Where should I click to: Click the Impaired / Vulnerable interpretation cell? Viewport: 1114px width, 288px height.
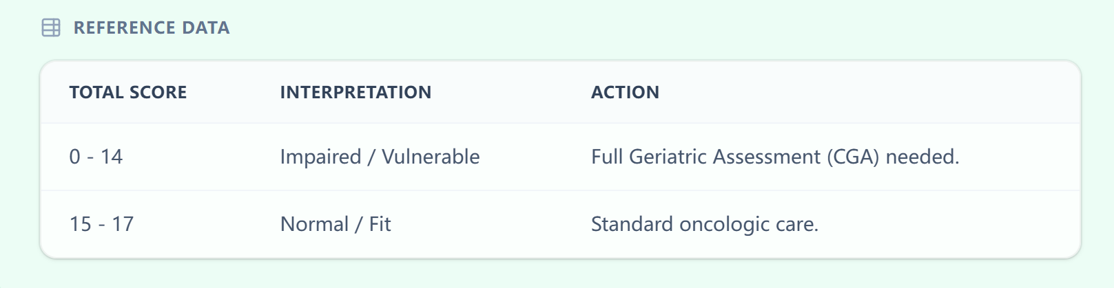click(x=380, y=157)
